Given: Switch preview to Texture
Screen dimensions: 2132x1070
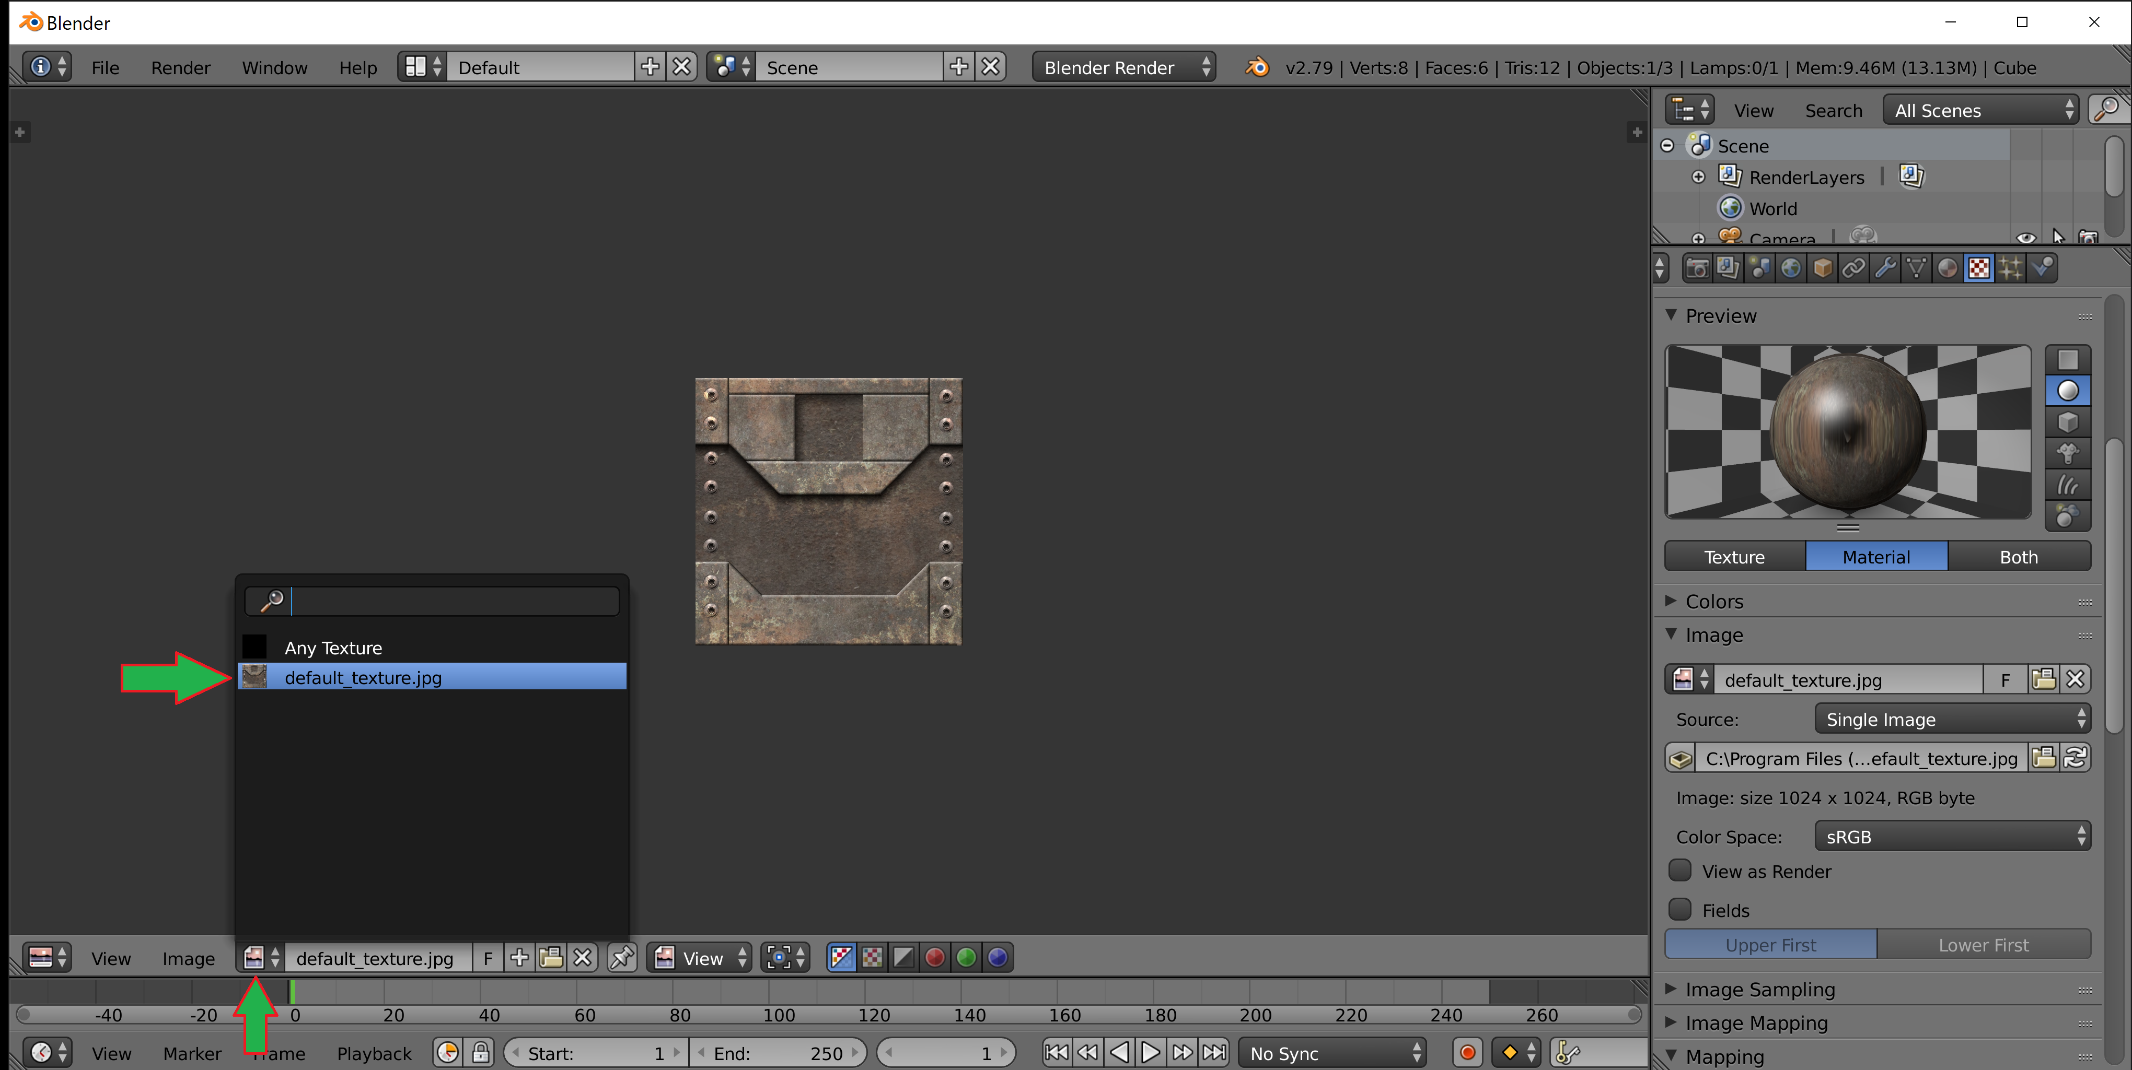Looking at the screenshot, I should [1735, 557].
